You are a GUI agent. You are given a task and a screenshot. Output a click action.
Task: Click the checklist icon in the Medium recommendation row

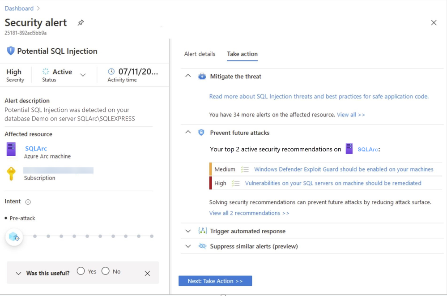pos(245,169)
